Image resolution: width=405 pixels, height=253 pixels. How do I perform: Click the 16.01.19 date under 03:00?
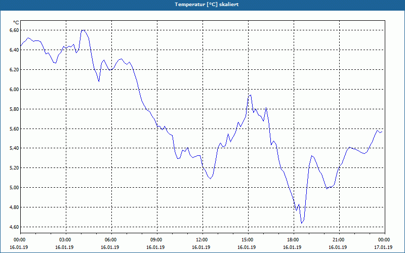pos(64,247)
